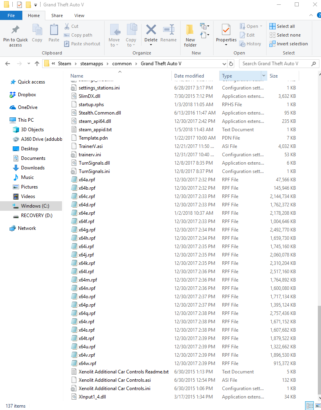
Task: Click the Edit ribbon button
Action: pos(247,35)
